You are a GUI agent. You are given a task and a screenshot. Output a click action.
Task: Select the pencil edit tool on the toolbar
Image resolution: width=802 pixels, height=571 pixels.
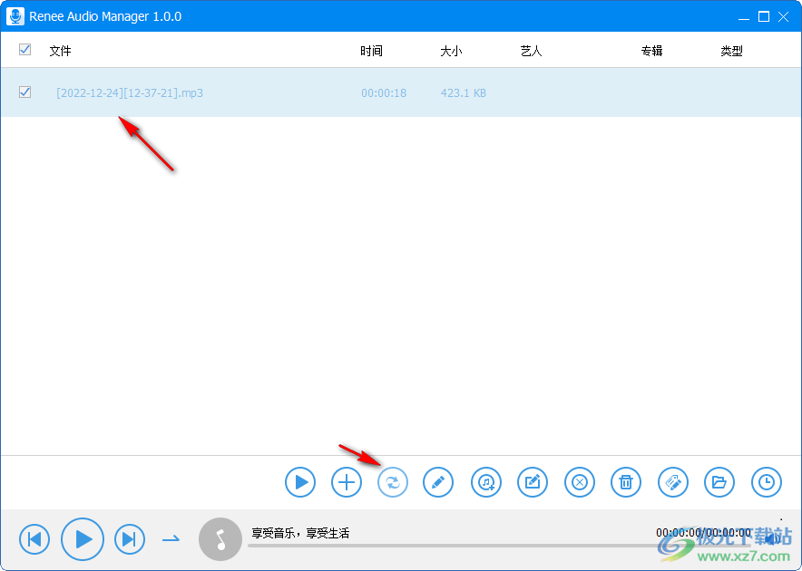pos(438,482)
